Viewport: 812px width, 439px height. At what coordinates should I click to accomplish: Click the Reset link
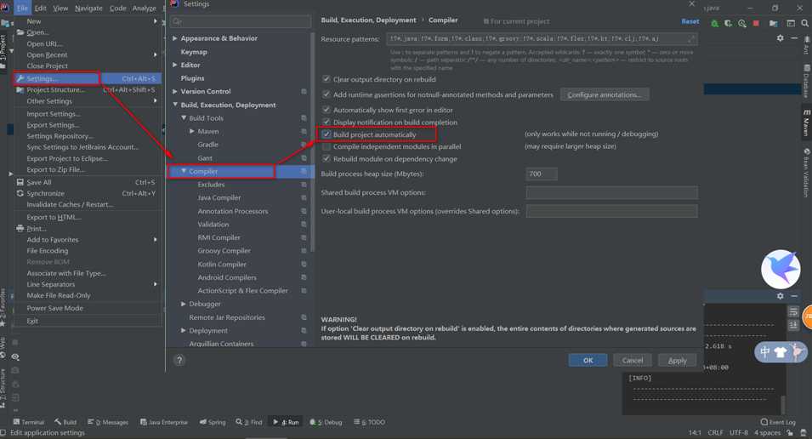pyautogui.click(x=690, y=21)
